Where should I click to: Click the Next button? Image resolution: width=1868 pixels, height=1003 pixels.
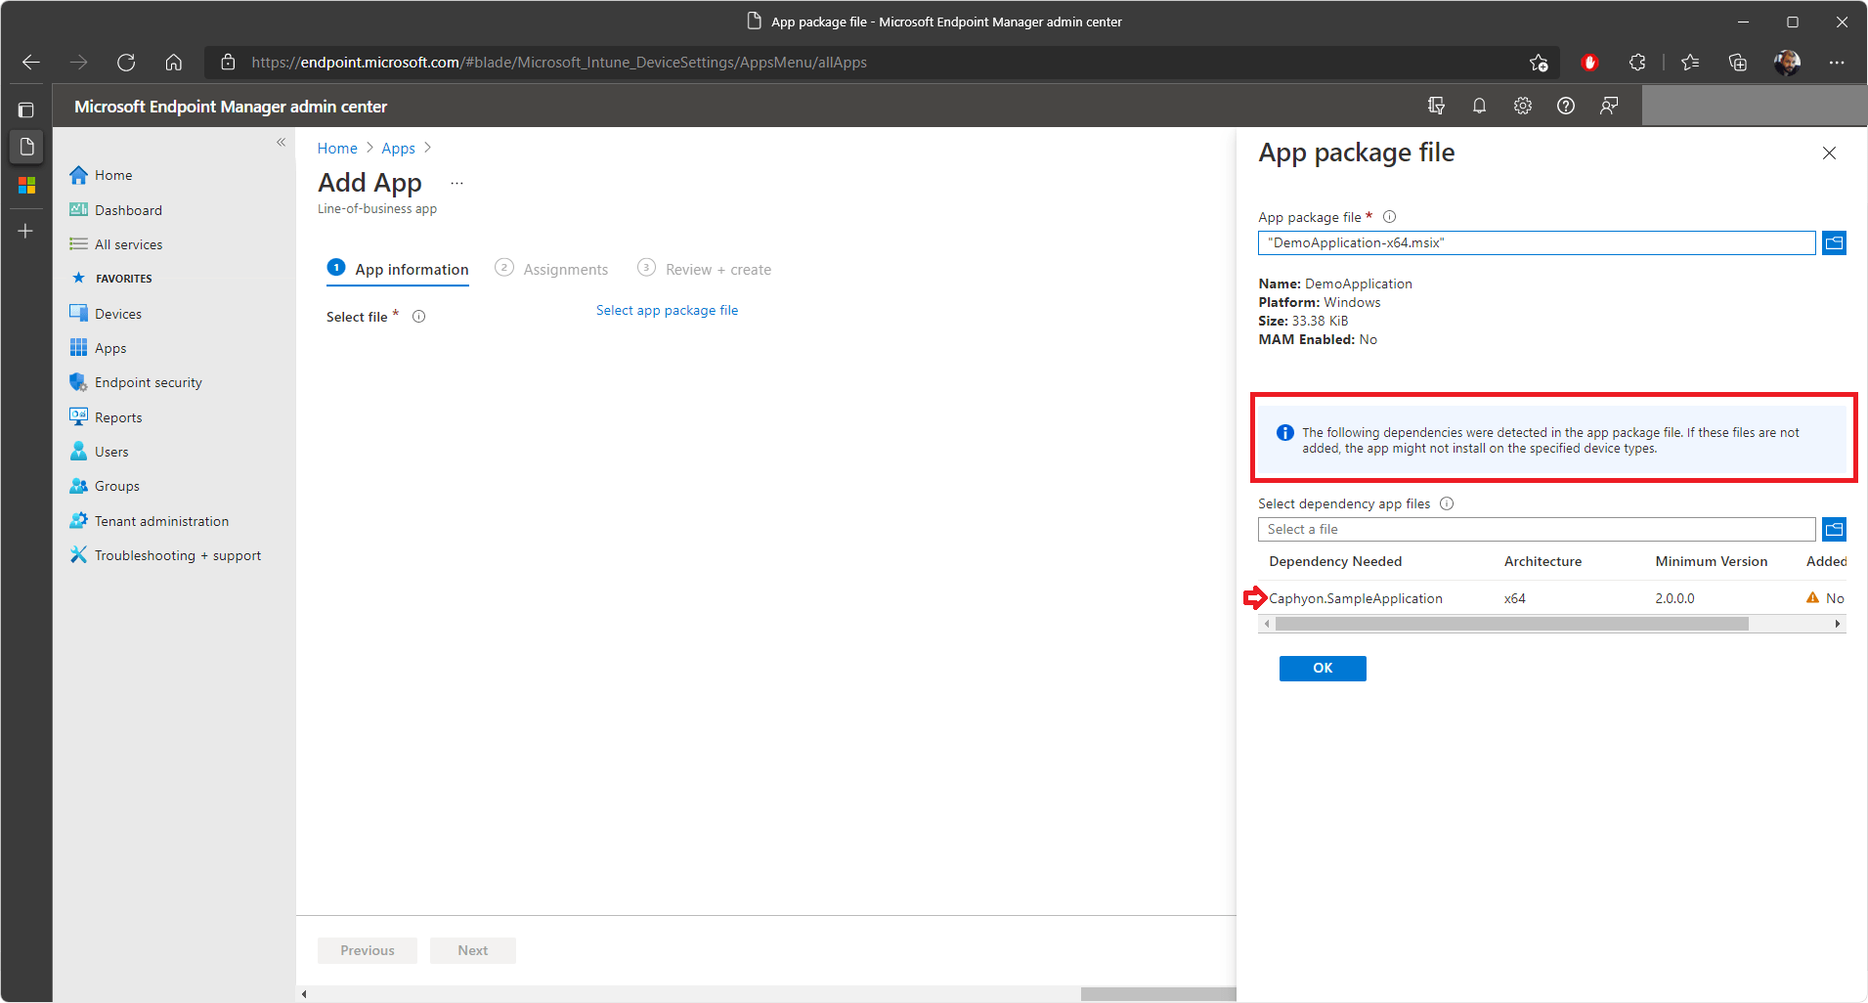[473, 950]
